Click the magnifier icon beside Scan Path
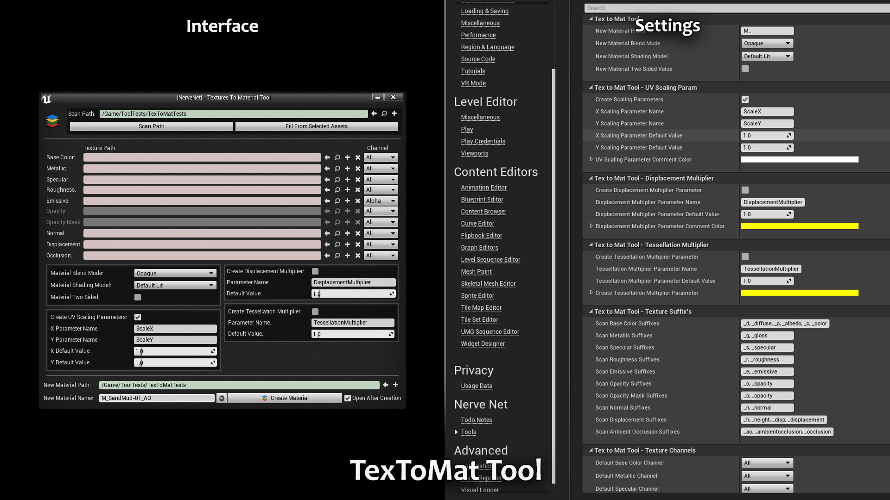 [x=384, y=113]
